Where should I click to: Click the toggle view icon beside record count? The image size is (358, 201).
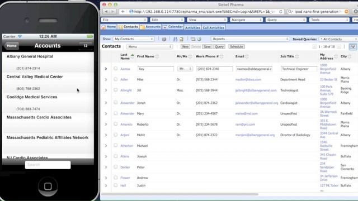353,46
